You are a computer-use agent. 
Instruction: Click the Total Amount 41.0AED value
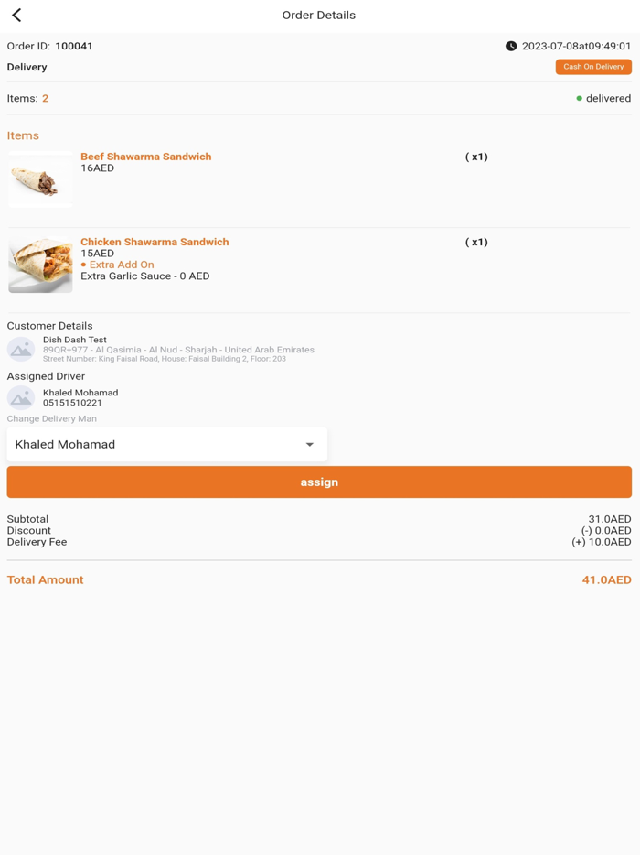608,579
